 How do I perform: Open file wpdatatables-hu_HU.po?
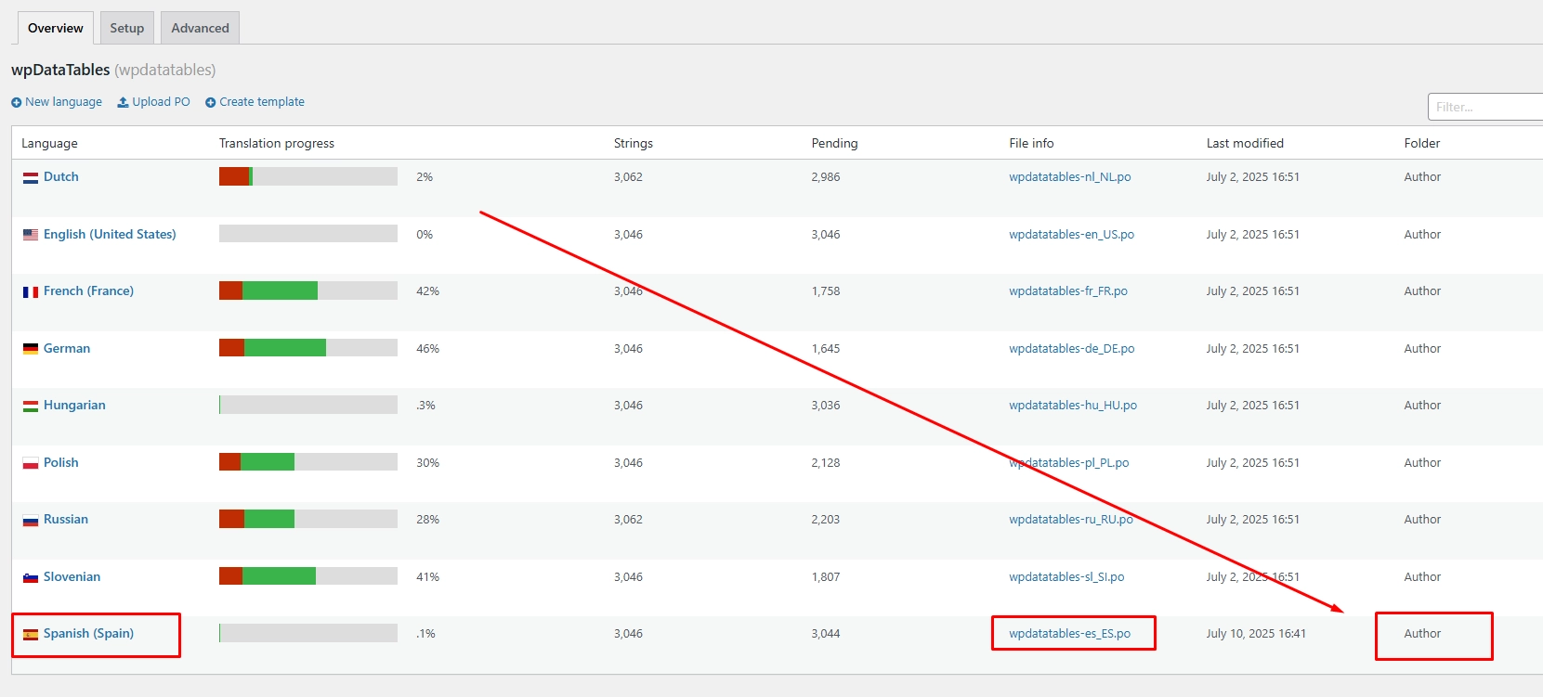pos(1073,405)
